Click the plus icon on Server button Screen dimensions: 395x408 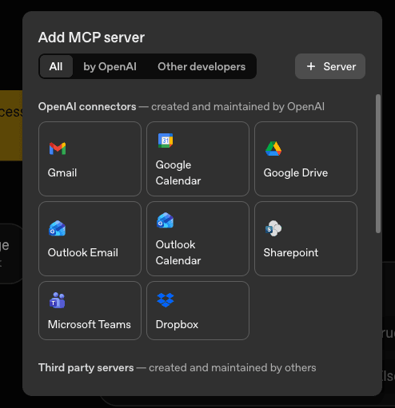click(x=311, y=66)
